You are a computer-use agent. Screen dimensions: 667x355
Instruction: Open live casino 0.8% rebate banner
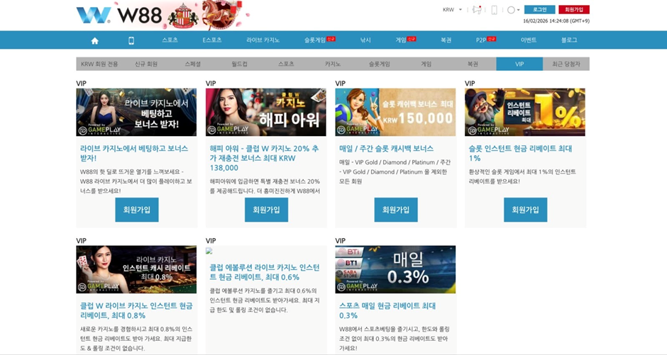pos(136,269)
